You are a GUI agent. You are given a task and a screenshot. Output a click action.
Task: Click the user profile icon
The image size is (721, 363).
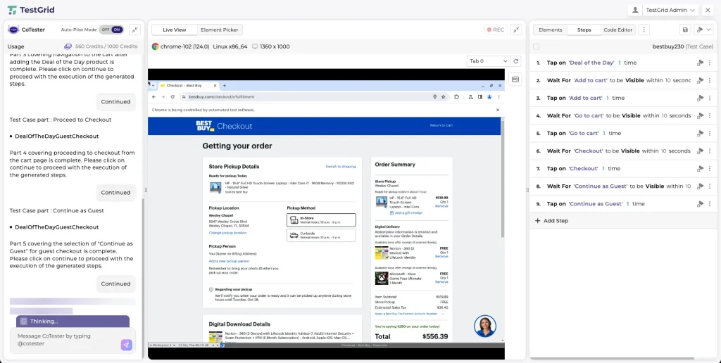(x=635, y=10)
